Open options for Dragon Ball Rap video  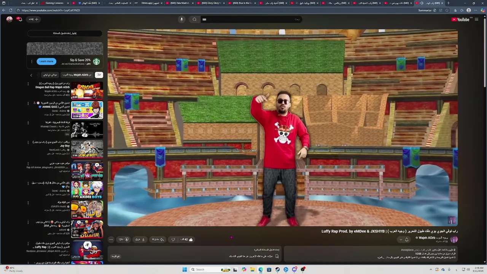(x=28, y=84)
